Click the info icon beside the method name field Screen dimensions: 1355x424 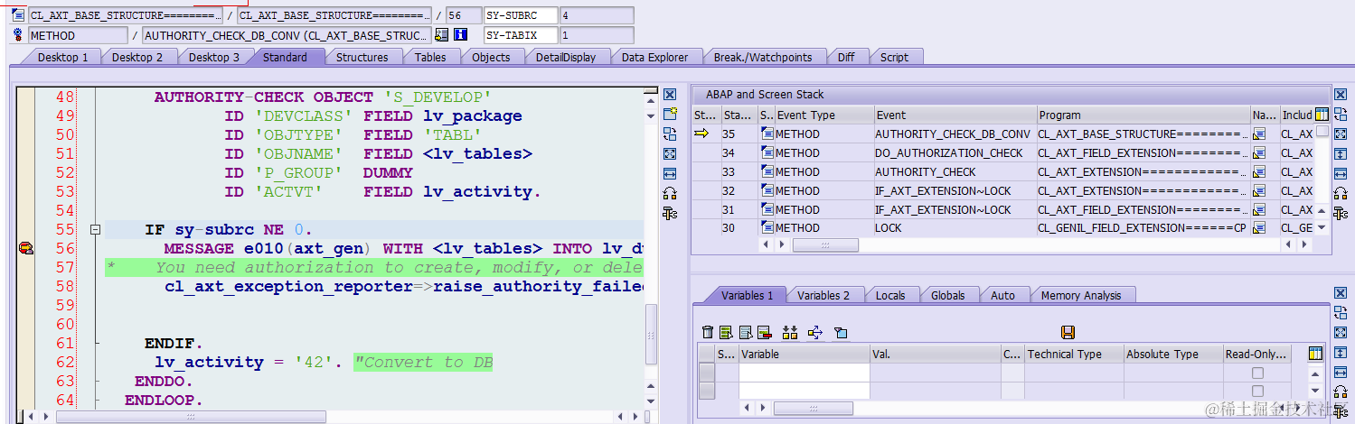pos(461,35)
